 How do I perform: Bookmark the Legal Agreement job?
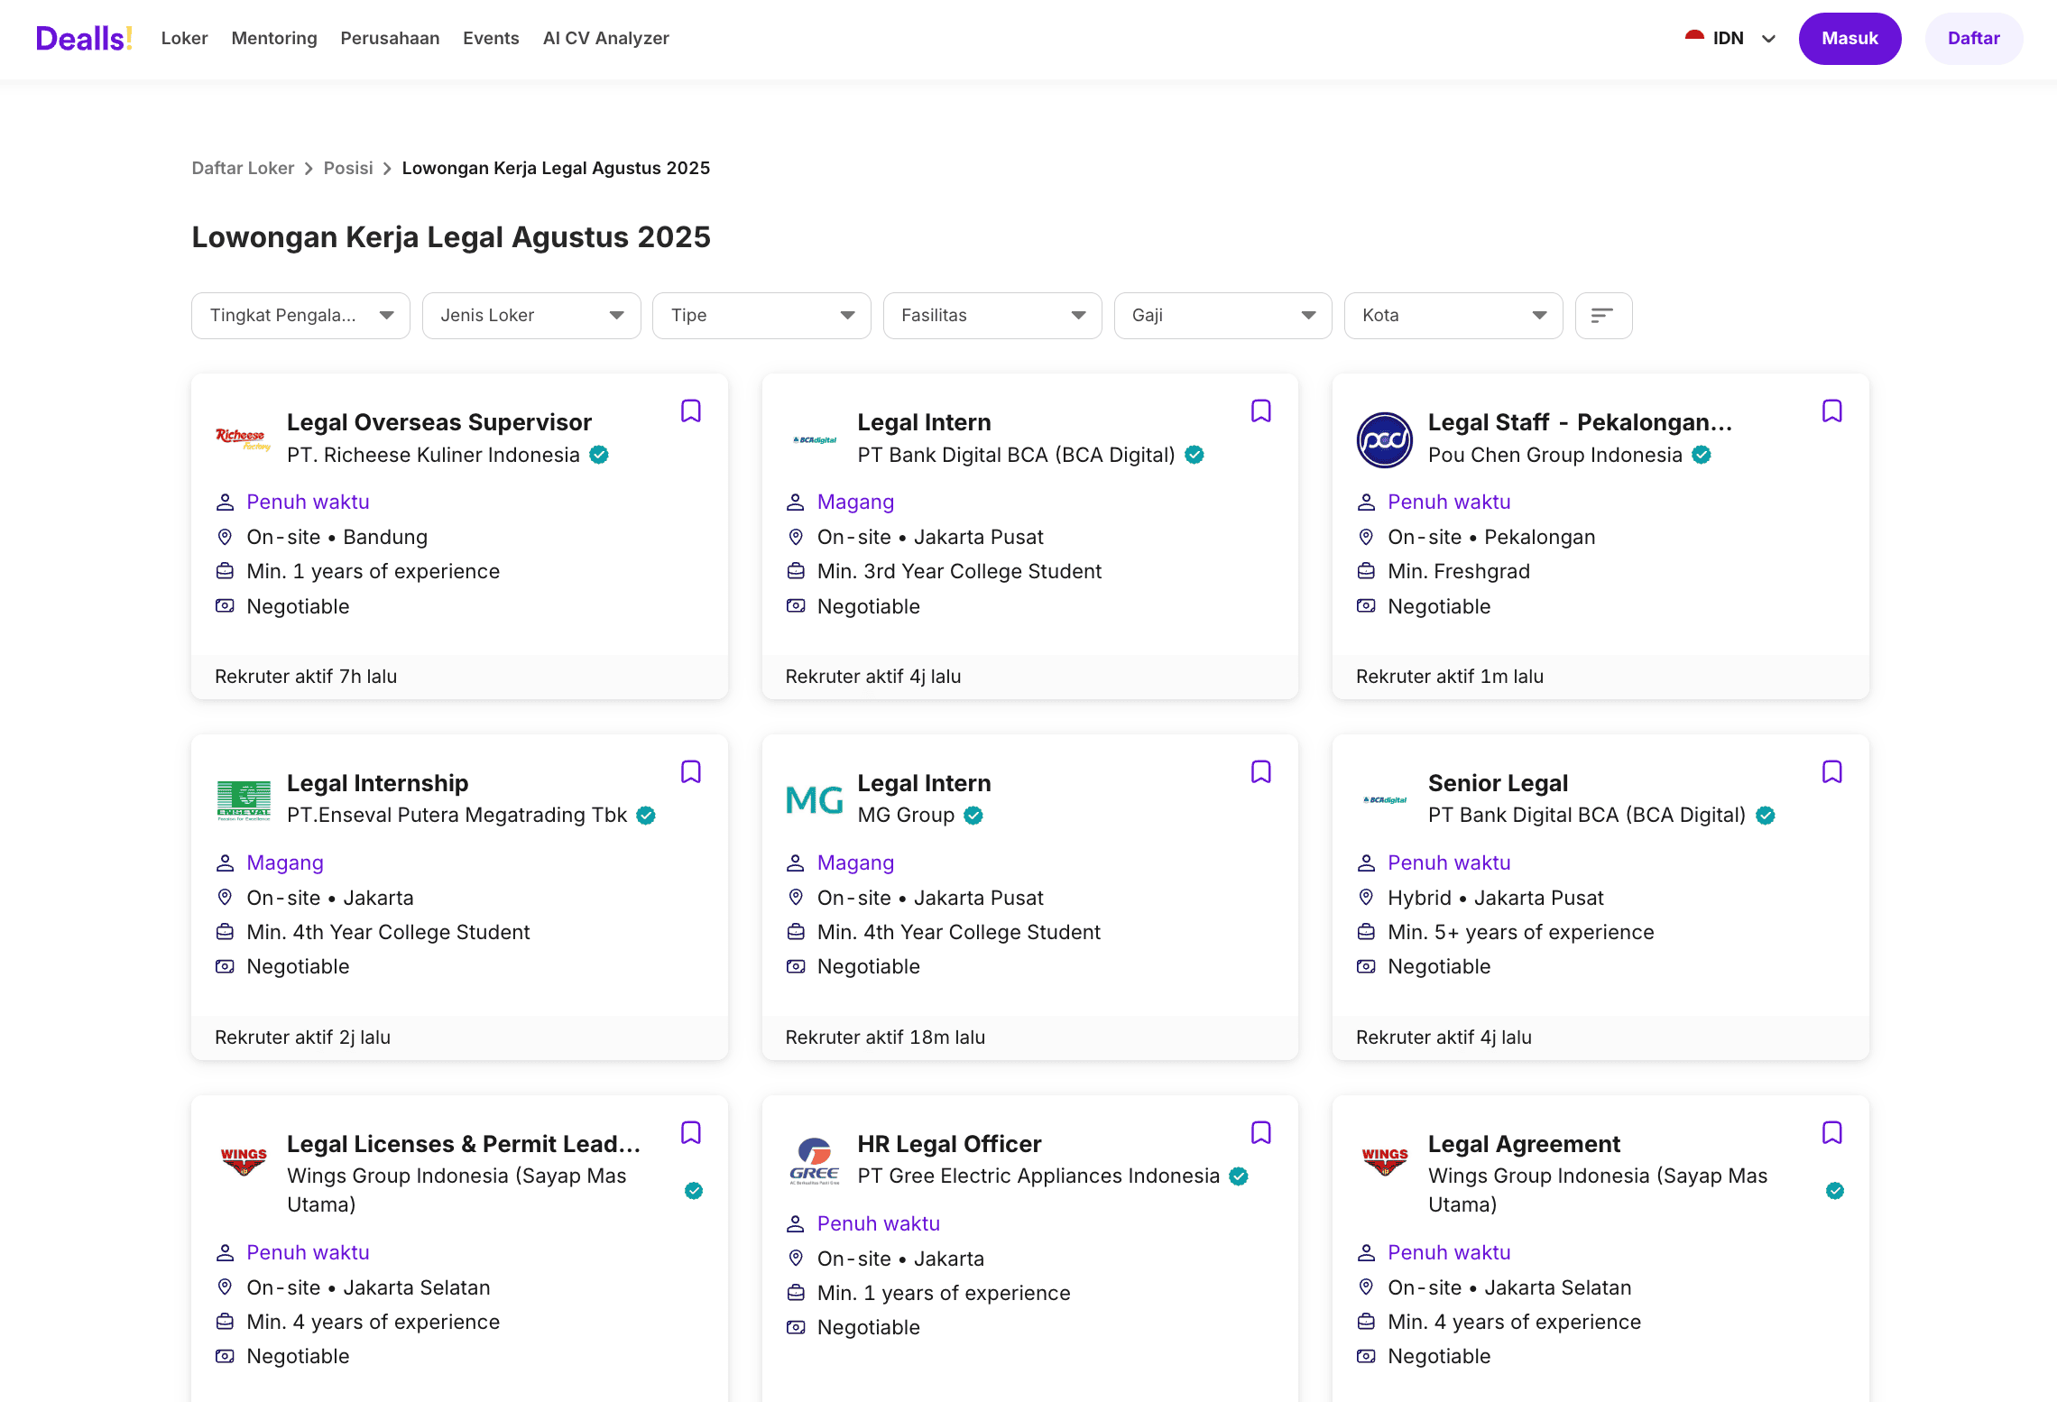(1832, 1133)
